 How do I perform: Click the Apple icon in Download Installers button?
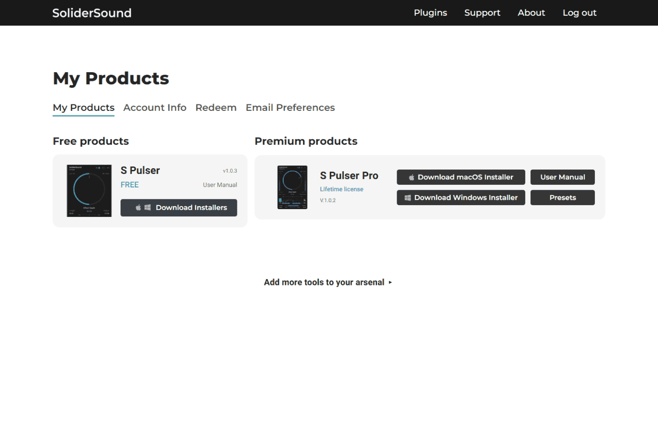click(x=139, y=208)
